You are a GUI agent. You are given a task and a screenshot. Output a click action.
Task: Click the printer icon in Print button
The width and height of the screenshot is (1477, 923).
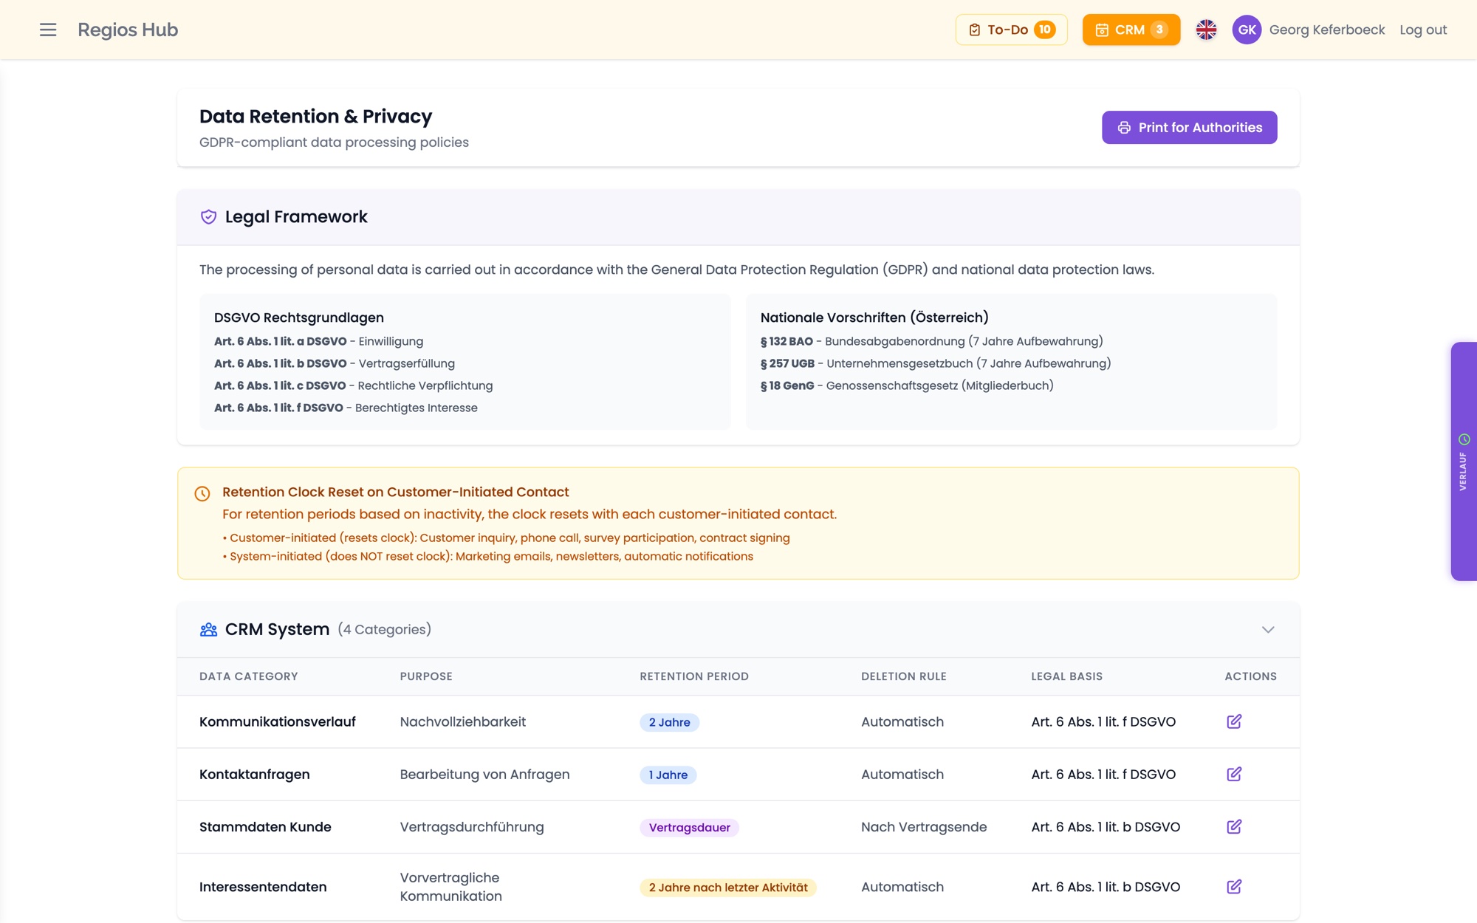1124,128
